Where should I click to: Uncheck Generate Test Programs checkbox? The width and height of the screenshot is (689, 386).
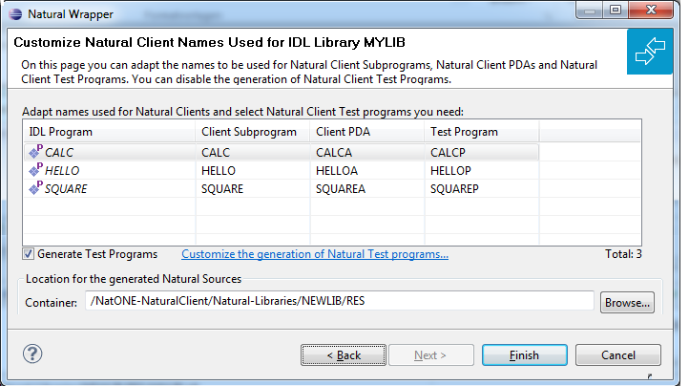click(x=28, y=254)
